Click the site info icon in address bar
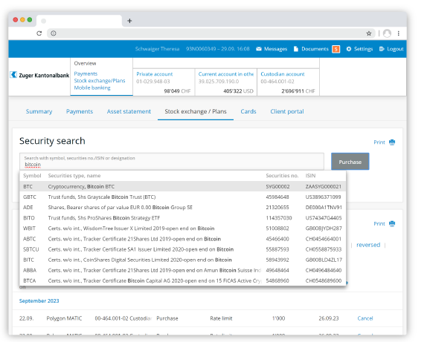 coord(54,33)
